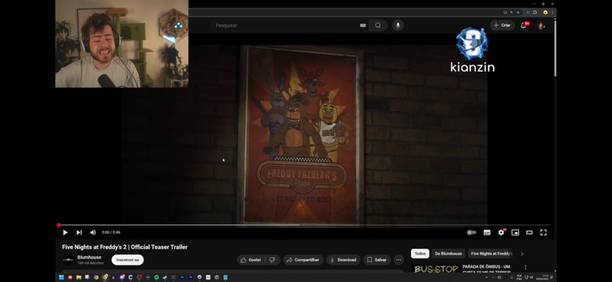
Task: Open options menu for PARADA DE ÔNIBUS video
Action: tap(525, 267)
